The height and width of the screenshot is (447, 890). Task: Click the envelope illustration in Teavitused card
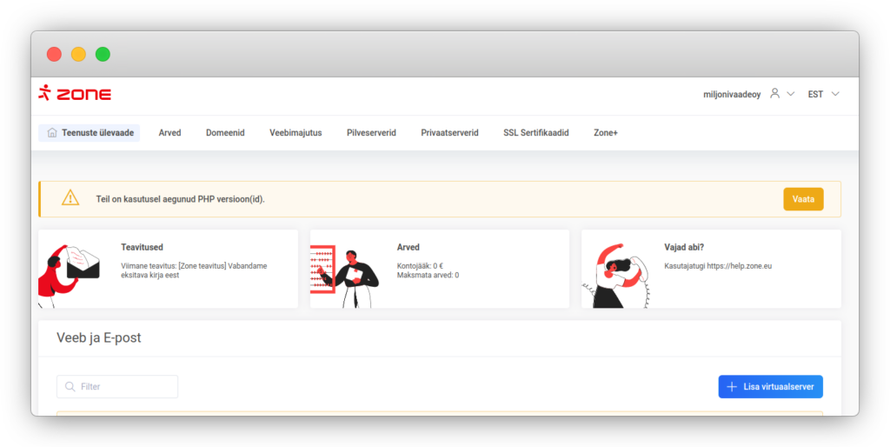pyautogui.click(x=70, y=276)
